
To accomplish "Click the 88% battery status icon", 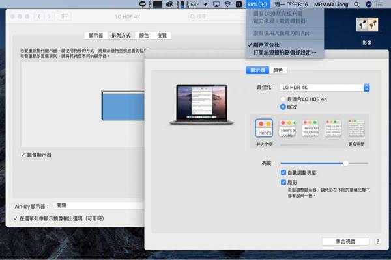I will (x=258, y=5).
